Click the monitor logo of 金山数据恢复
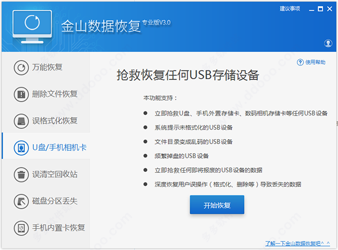The width and height of the screenshot is (338, 250). coord(32,26)
